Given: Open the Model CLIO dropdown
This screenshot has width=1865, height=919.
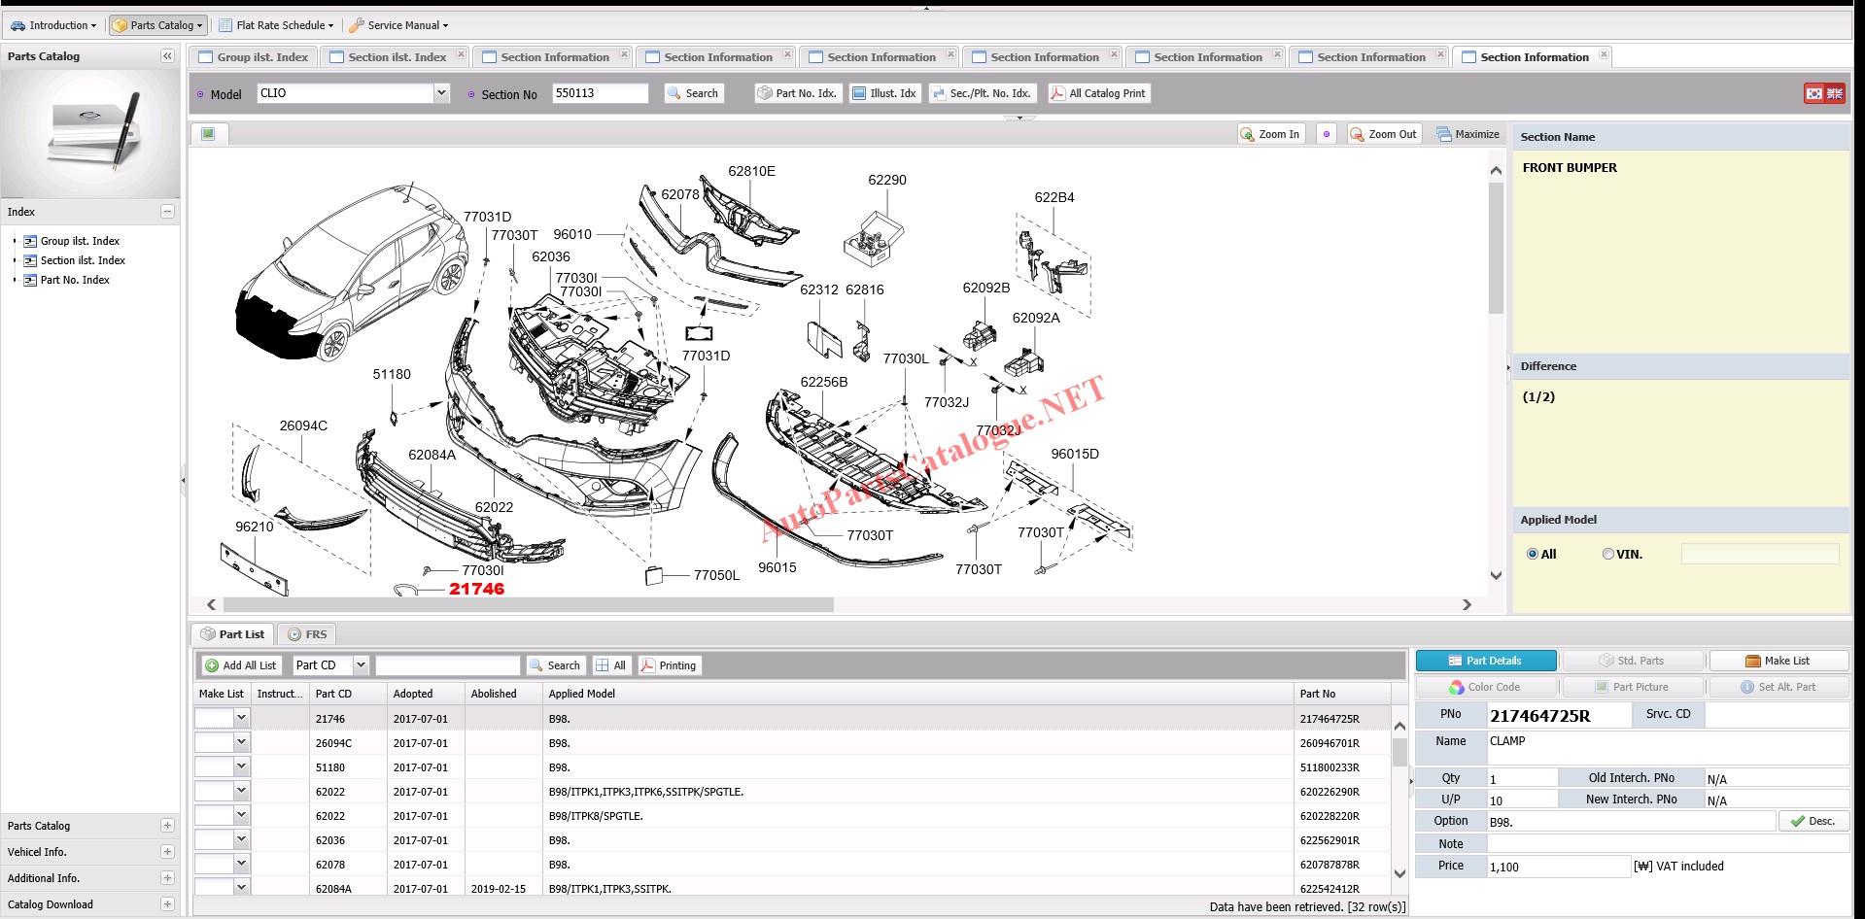Looking at the screenshot, I should click(x=441, y=93).
